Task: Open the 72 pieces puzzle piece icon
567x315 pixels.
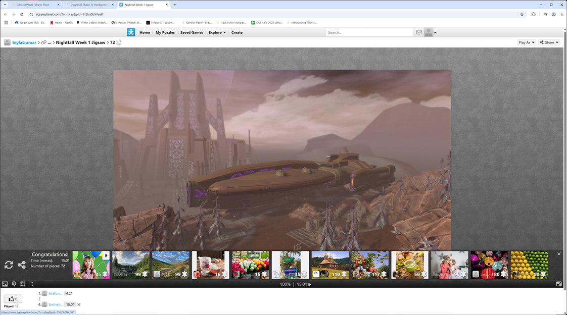Action: click(119, 42)
